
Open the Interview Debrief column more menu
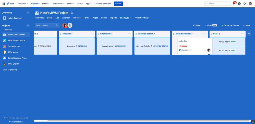167,34
